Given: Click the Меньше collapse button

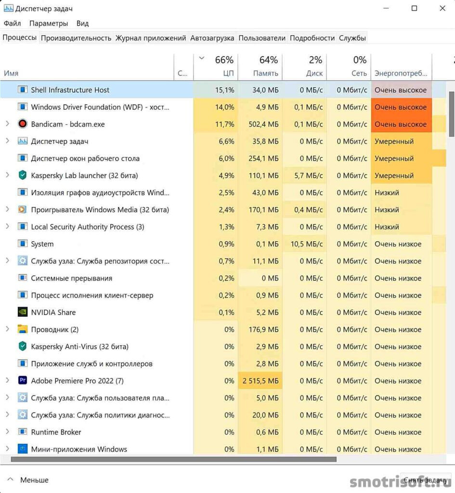Looking at the screenshot, I should click(x=28, y=480).
